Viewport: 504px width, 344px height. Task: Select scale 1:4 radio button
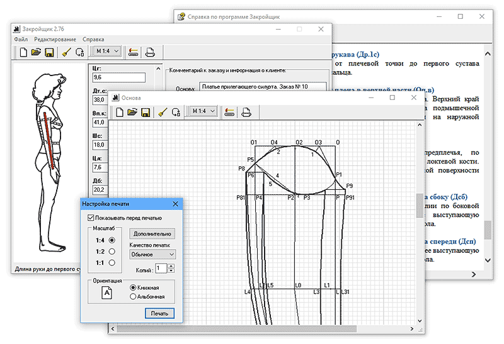click(112, 240)
